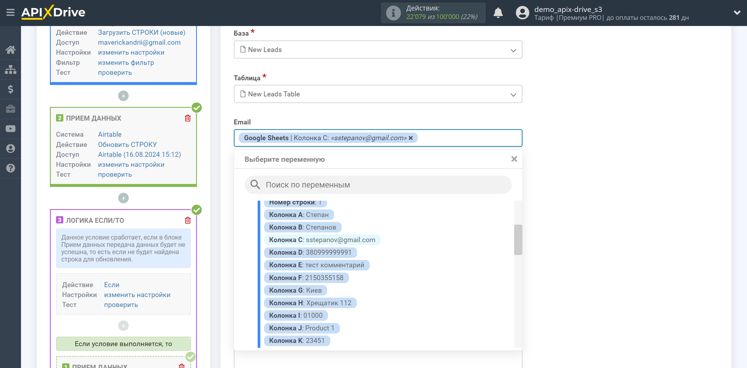The width and height of the screenshot is (747, 368).
Task: Open the notifications bell
Action: (x=498, y=13)
